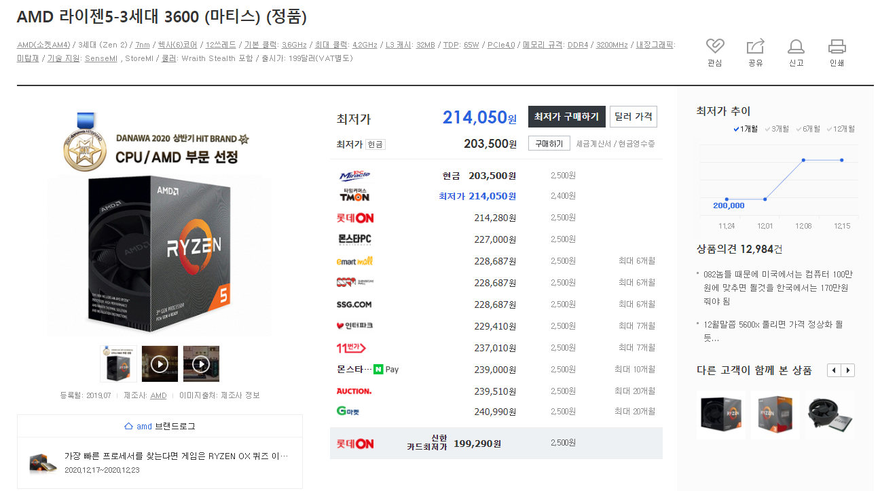Screen dimensions: 880x491
Task: Open 227,000원 price link
Action: point(495,239)
